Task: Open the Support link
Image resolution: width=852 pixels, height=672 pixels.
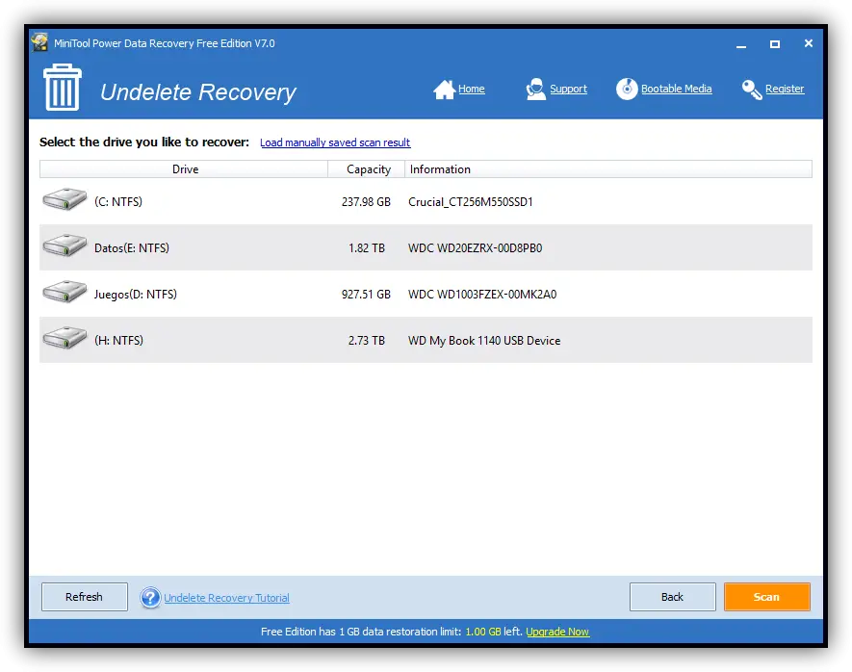Action: click(x=568, y=89)
